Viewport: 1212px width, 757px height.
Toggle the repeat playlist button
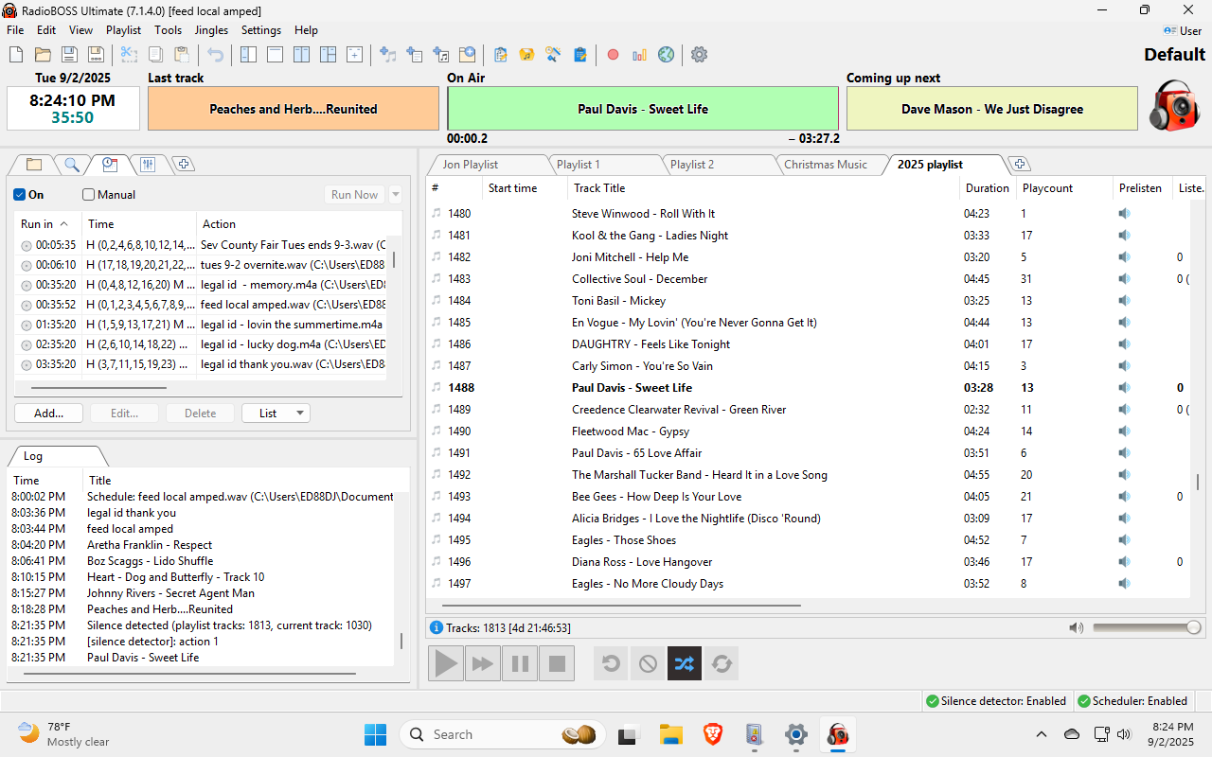722,664
